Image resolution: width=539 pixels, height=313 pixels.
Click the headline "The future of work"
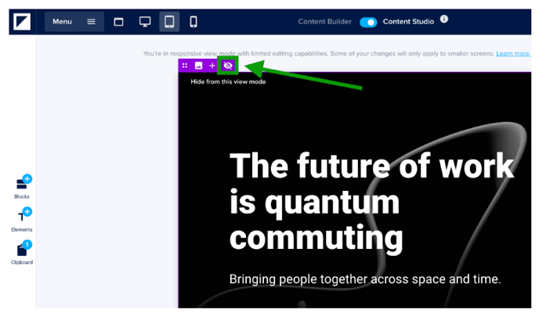click(371, 166)
